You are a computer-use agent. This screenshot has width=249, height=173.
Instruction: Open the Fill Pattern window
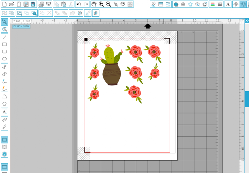click(168, 4)
